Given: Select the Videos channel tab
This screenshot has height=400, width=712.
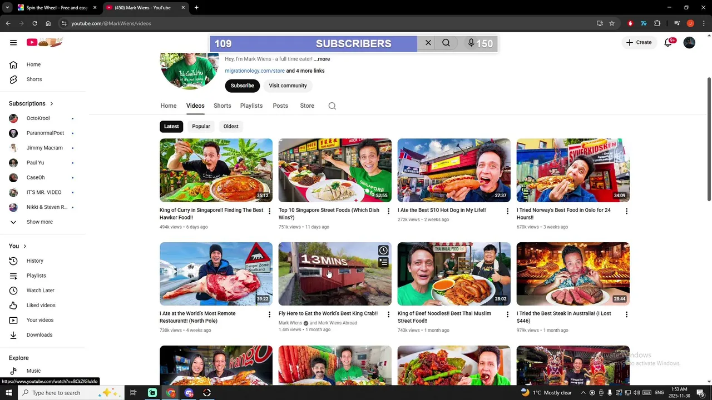Looking at the screenshot, I should [195, 106].
